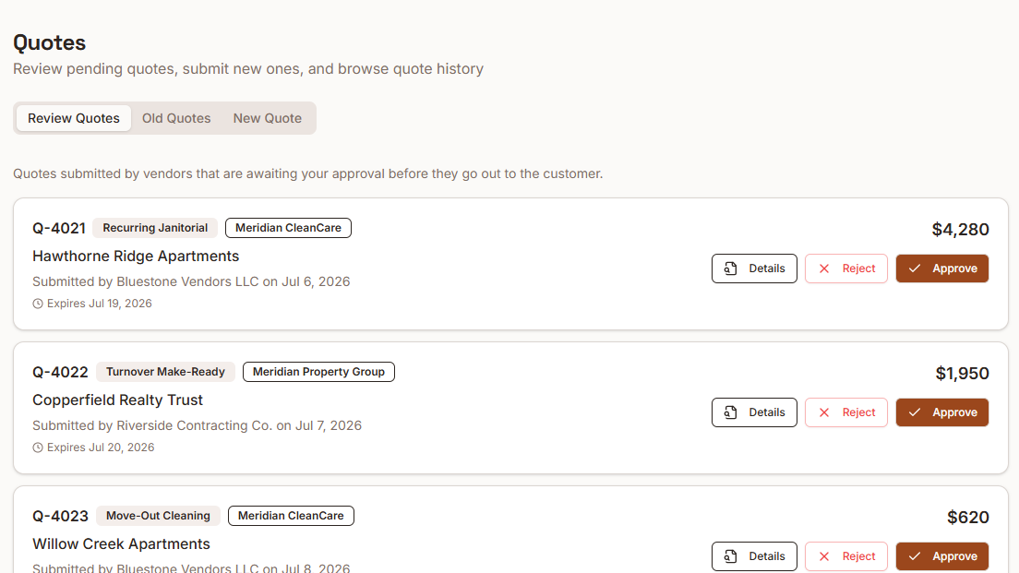The width and height of the screenshot is (1019, 573).
Task: Approve quote Q-4022
Action: point(942,412)
